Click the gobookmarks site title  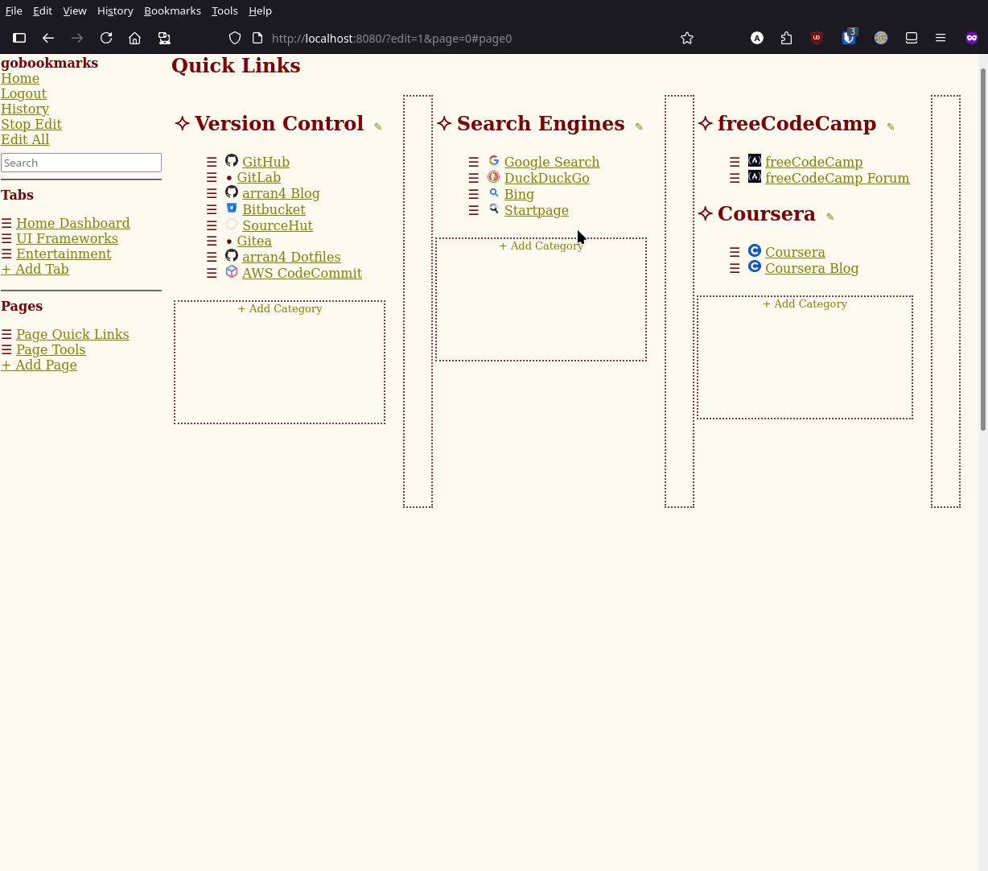(49, 63)
